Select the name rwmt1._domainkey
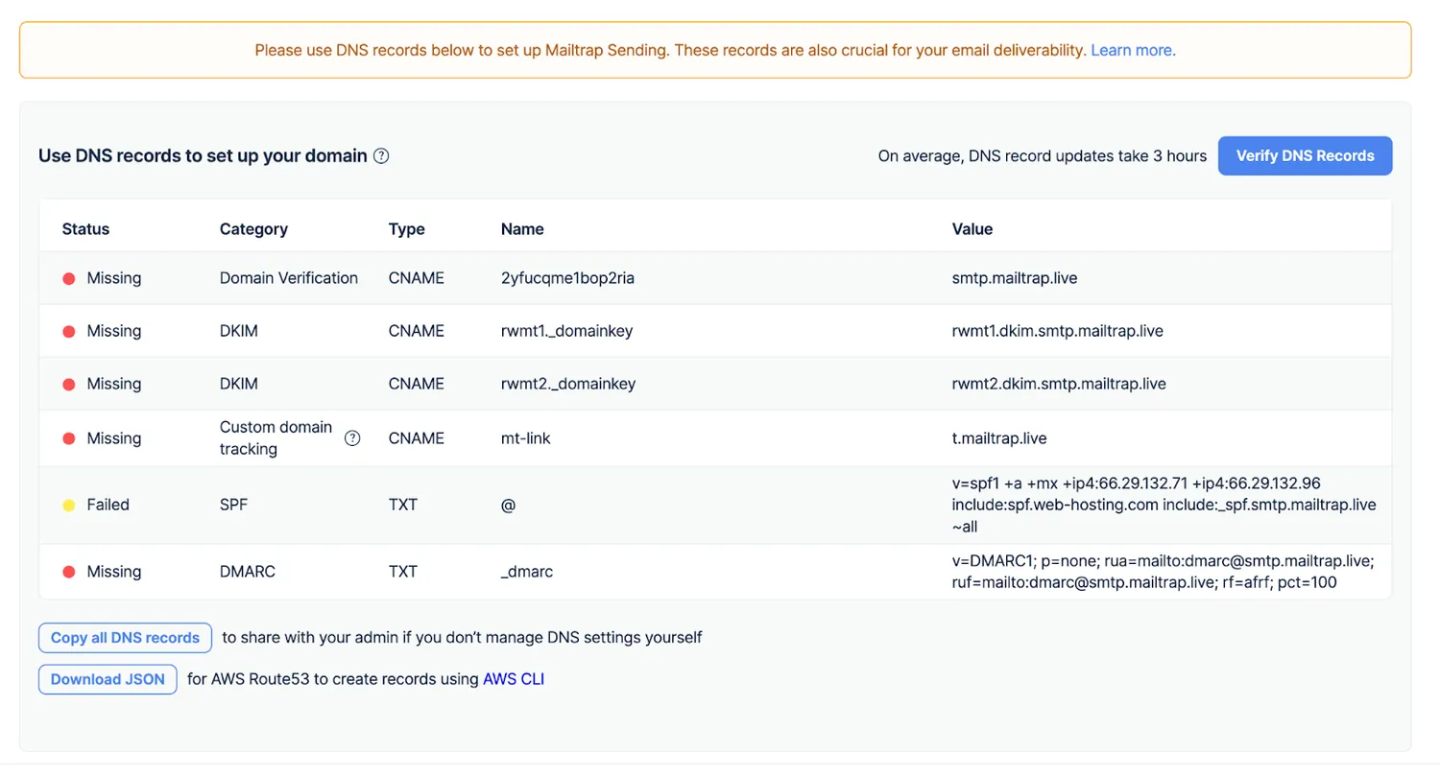1440x777 pixels. (566, 331)
